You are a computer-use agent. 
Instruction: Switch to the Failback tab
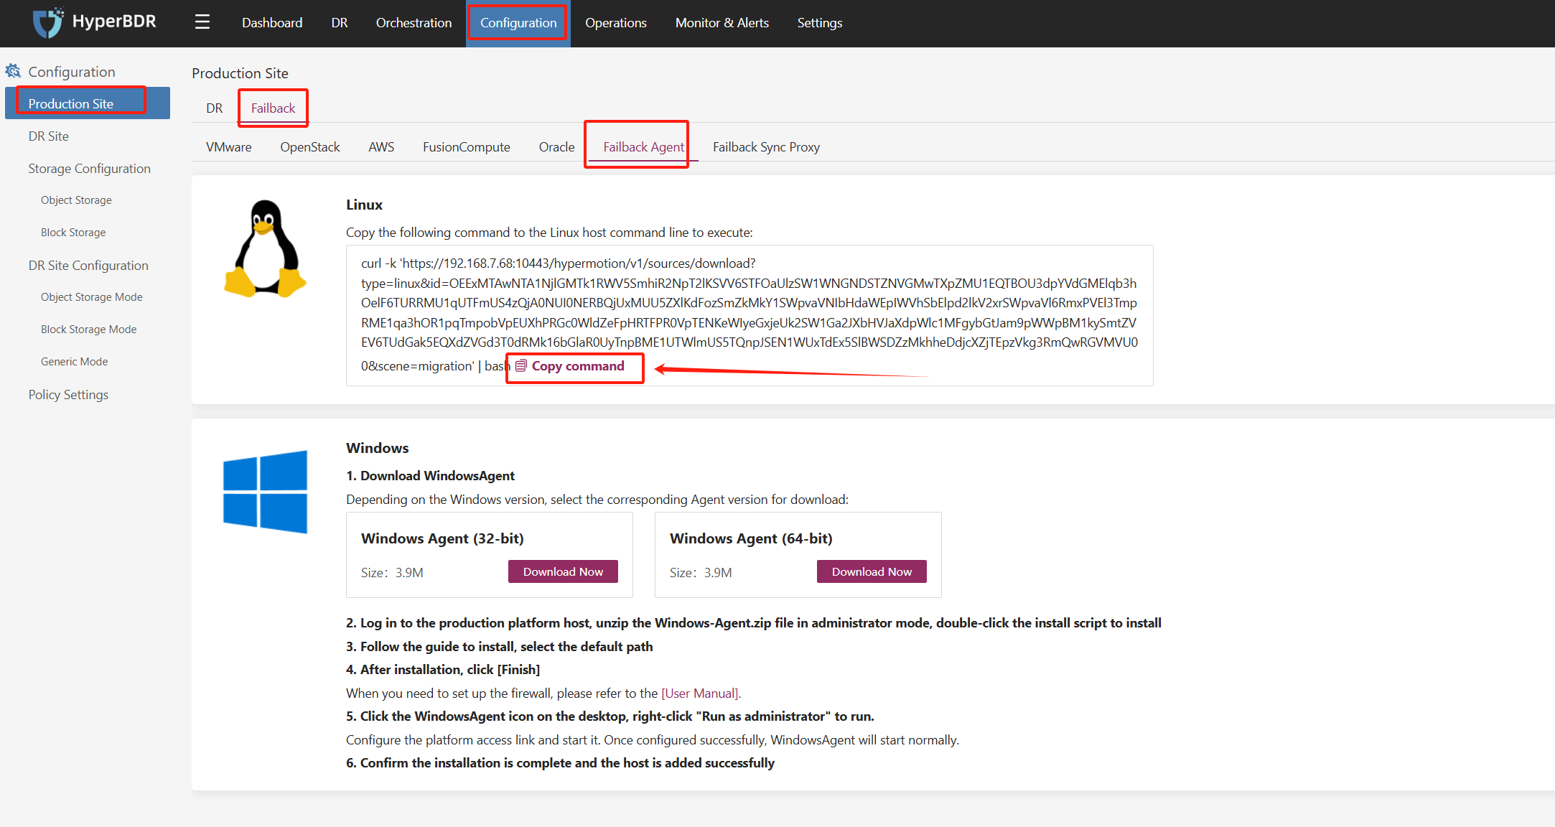coord(273,108)
